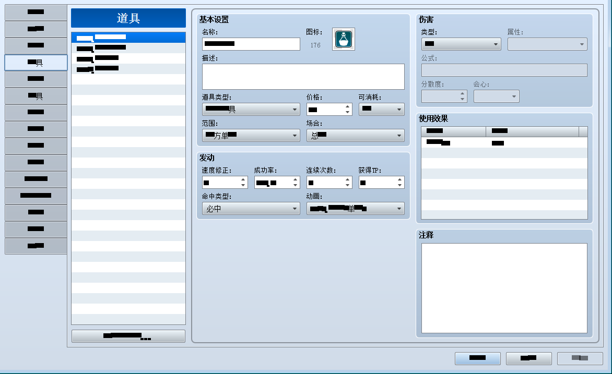Select the first row in the 使用效果 list
Image resolution: width=612 pixels, height=374 pixels.
pos(504,142)
